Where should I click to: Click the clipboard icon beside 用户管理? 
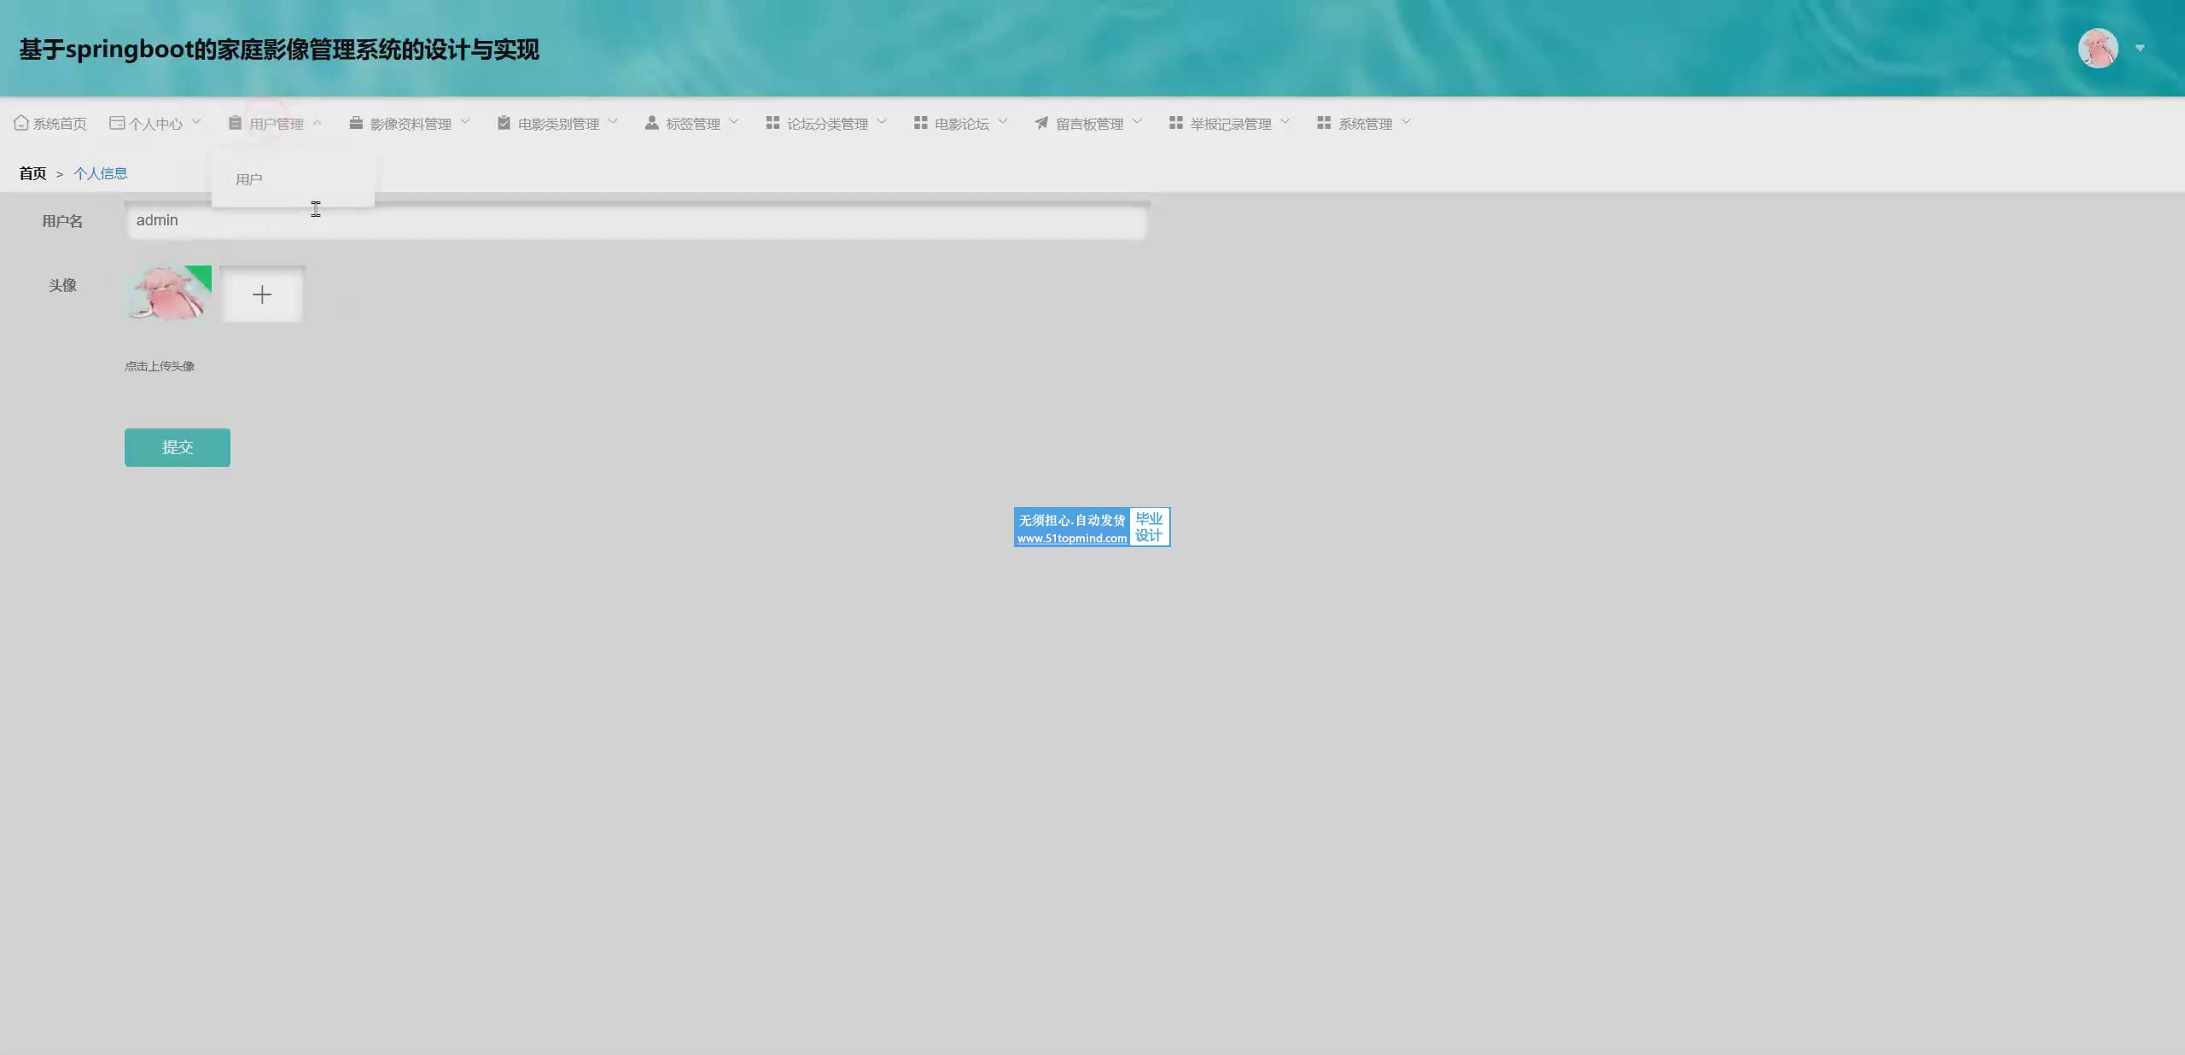235,123
